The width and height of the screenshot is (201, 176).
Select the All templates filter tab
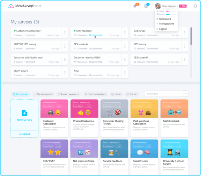[x=20, y=94]
